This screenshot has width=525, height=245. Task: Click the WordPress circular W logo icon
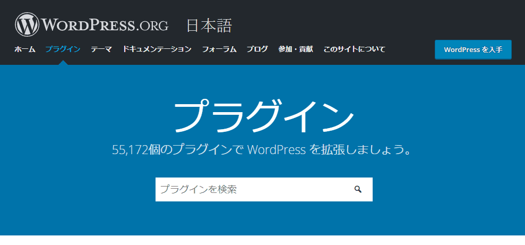click(27, 24)
